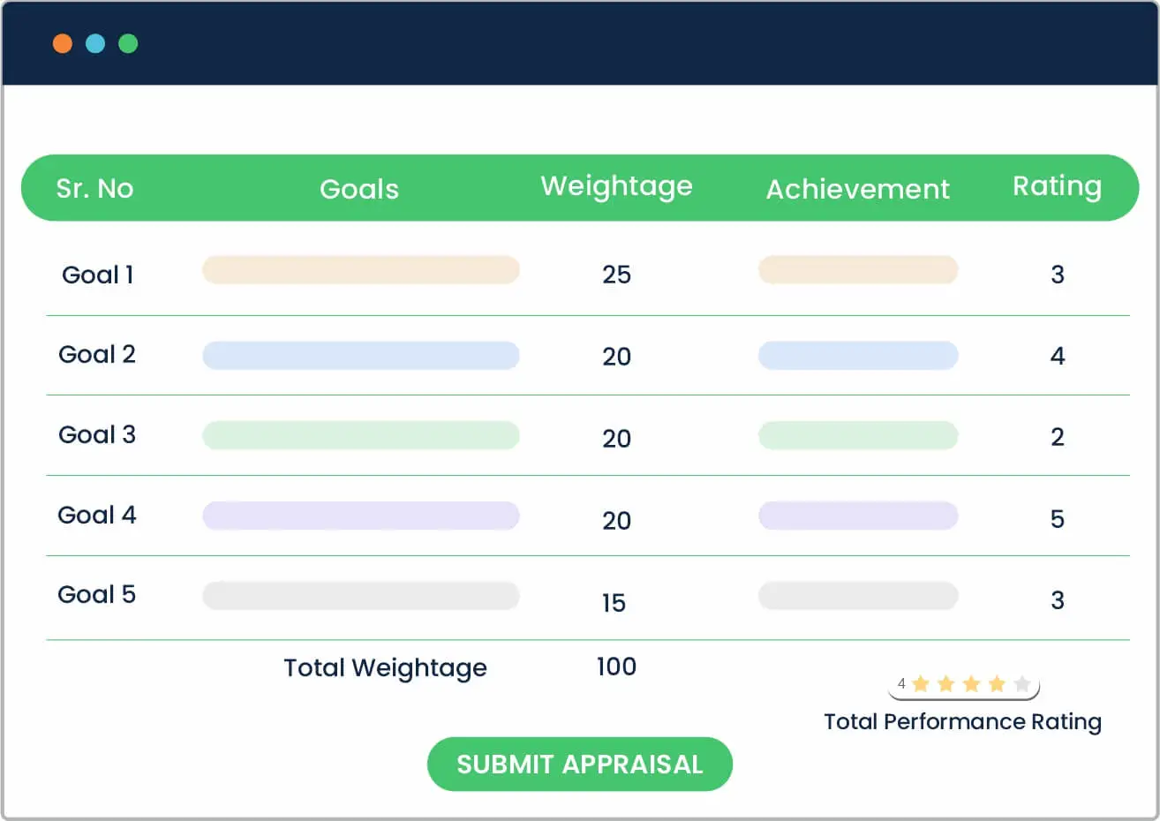The height and width of the screenshot is (821, 1160).
Task: Open the Rating column header
Action: (x=1057, y=187)
